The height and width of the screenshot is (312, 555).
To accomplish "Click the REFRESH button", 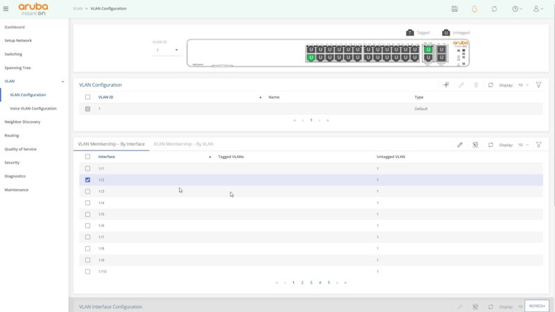I will point(536,306).
